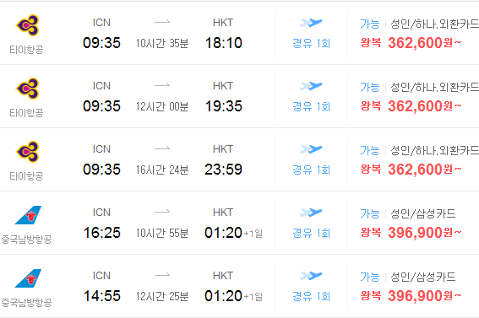Open 경유 1회 details for 19:35 arrival
This screenshot has height=318, width=479.
click(311, 106)
